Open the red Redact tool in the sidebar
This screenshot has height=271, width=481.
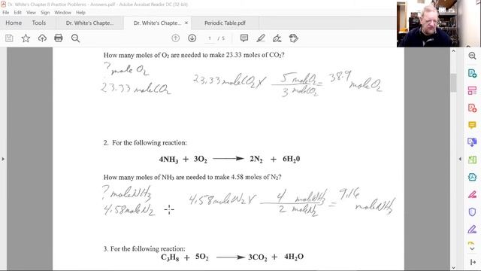[472, 194]
